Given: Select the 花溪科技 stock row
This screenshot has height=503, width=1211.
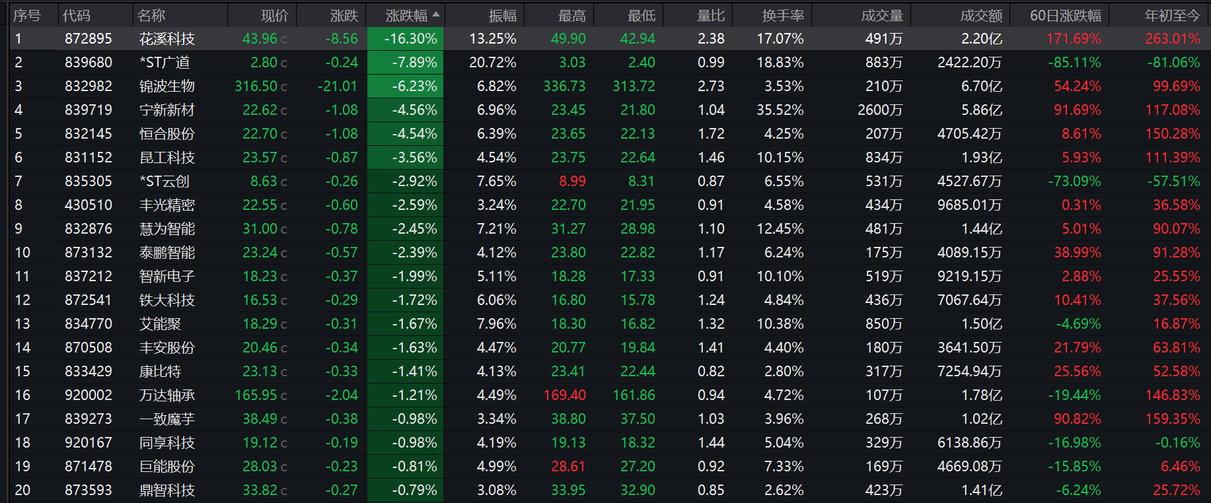Looking at the screenshot, I should coord(605,39).
